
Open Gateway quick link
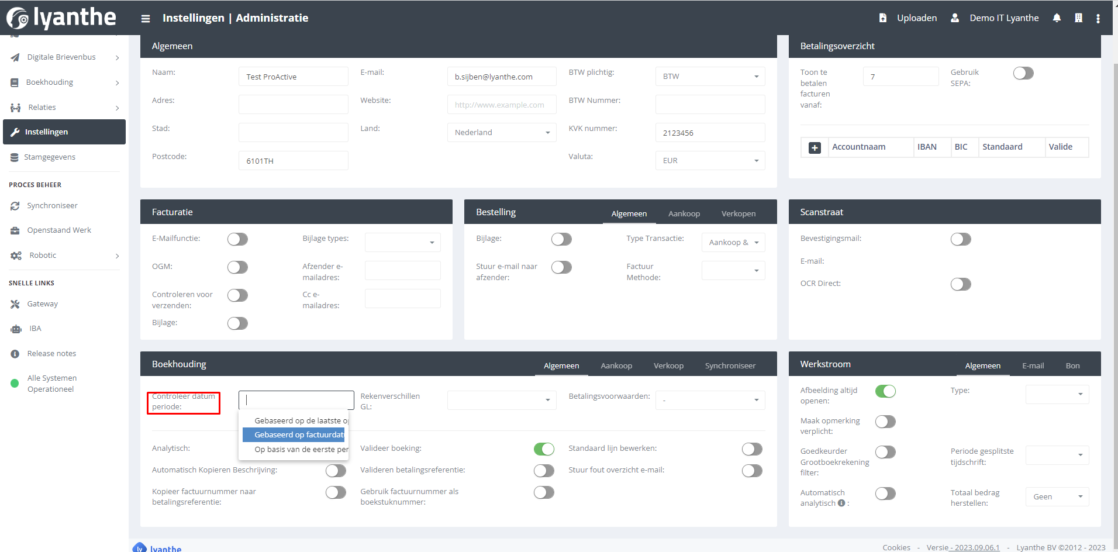tap(42, 304)
